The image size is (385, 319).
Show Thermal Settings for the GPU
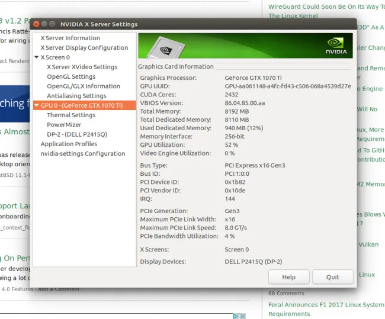[71, 115]
